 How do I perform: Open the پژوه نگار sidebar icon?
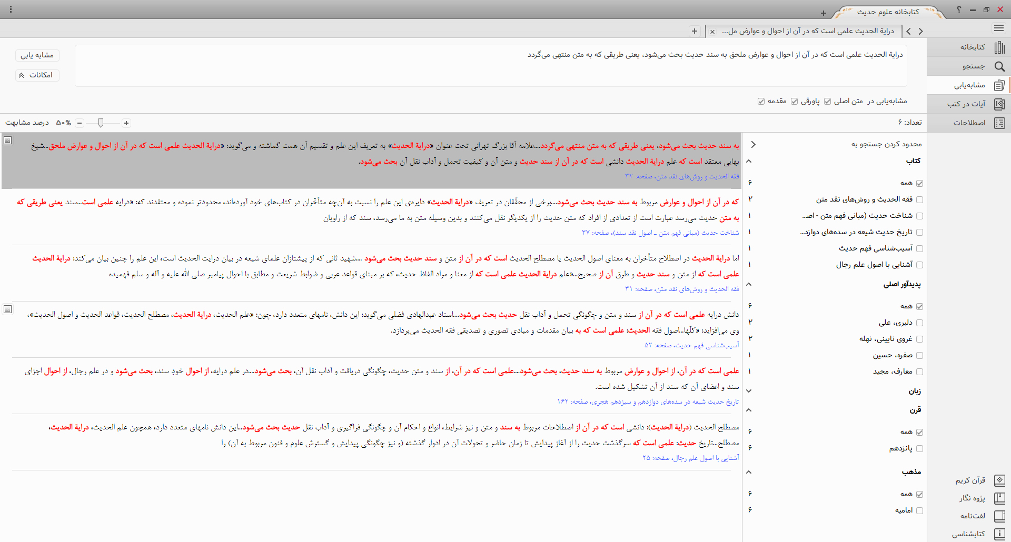point(999,498)
